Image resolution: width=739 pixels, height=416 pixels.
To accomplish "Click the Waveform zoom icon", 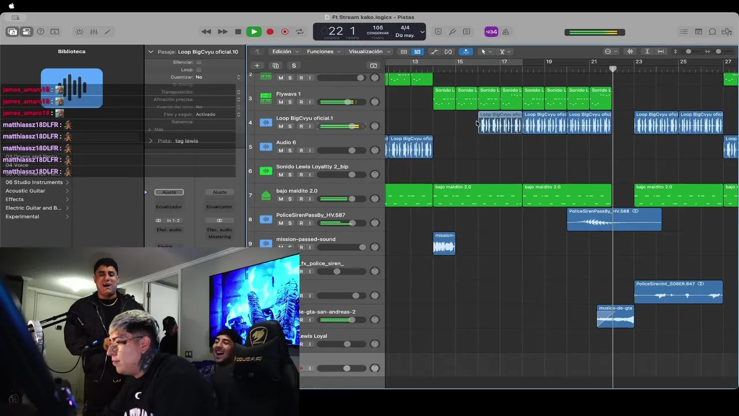I will pyautogui.click(x=630, y=51).
